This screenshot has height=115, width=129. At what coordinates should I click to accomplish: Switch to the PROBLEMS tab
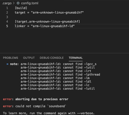click(x=11, y=58)
